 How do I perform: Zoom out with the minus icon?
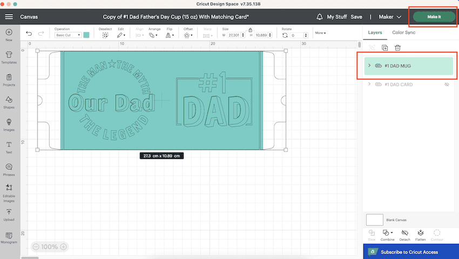(x=36, y=247)
